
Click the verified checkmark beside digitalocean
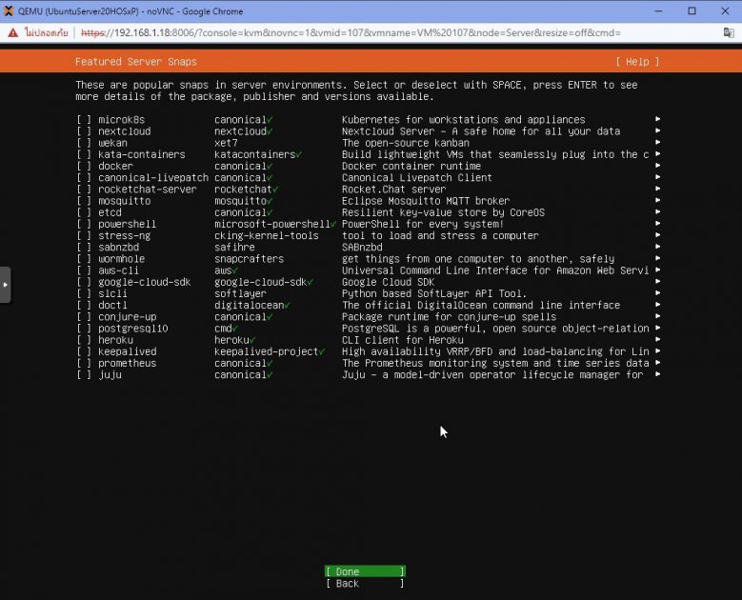tap(287, 306)
